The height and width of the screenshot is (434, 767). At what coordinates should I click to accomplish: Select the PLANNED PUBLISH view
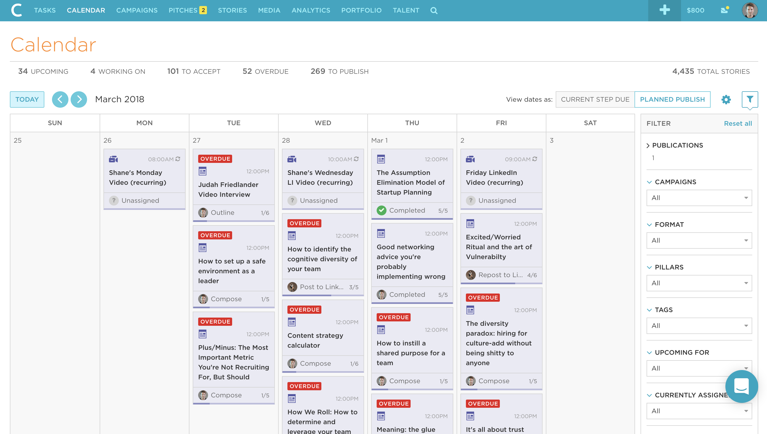click(x=672, y=99)
